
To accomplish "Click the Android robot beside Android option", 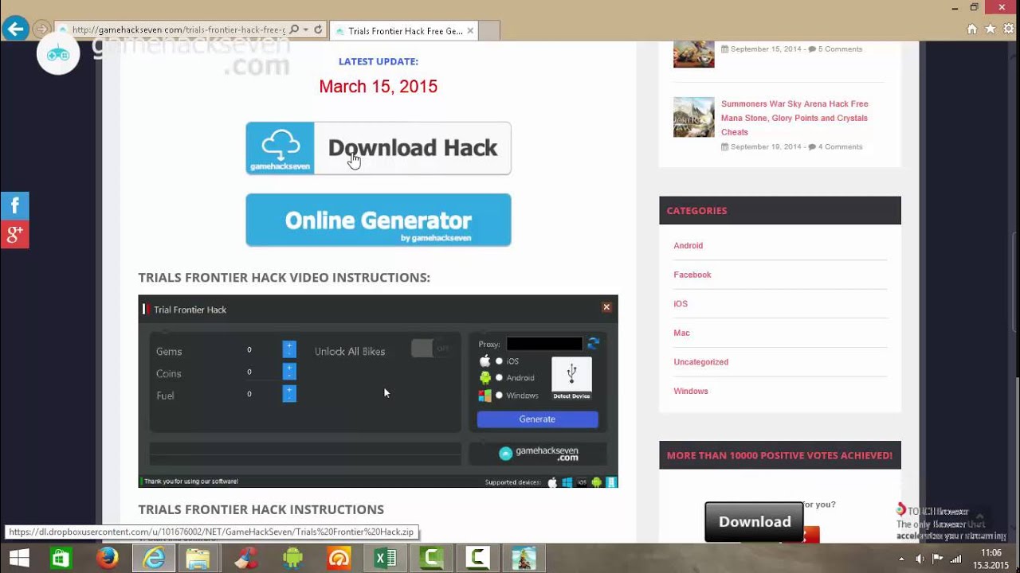I will point(484,378).
